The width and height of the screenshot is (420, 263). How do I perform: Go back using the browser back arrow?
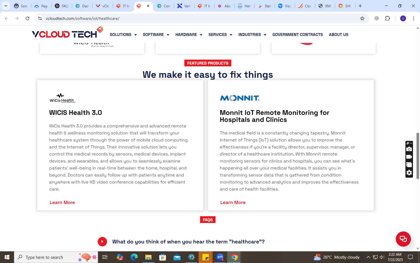click(x=6, y=18)
